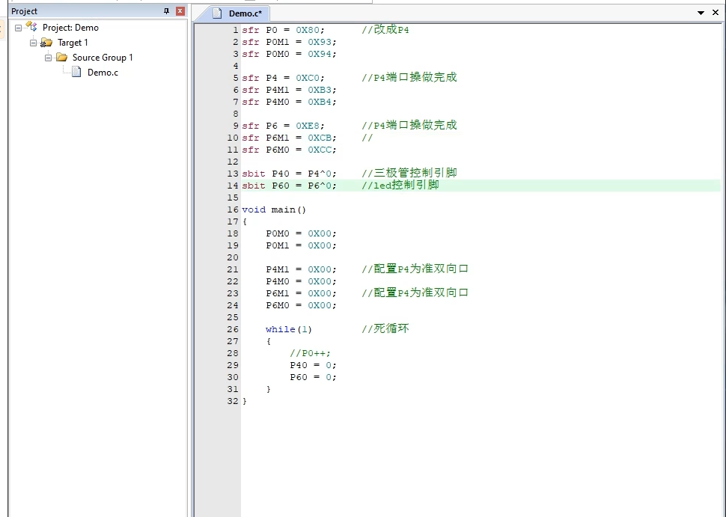Collapse the Source Group 1 node

point(48,58)
